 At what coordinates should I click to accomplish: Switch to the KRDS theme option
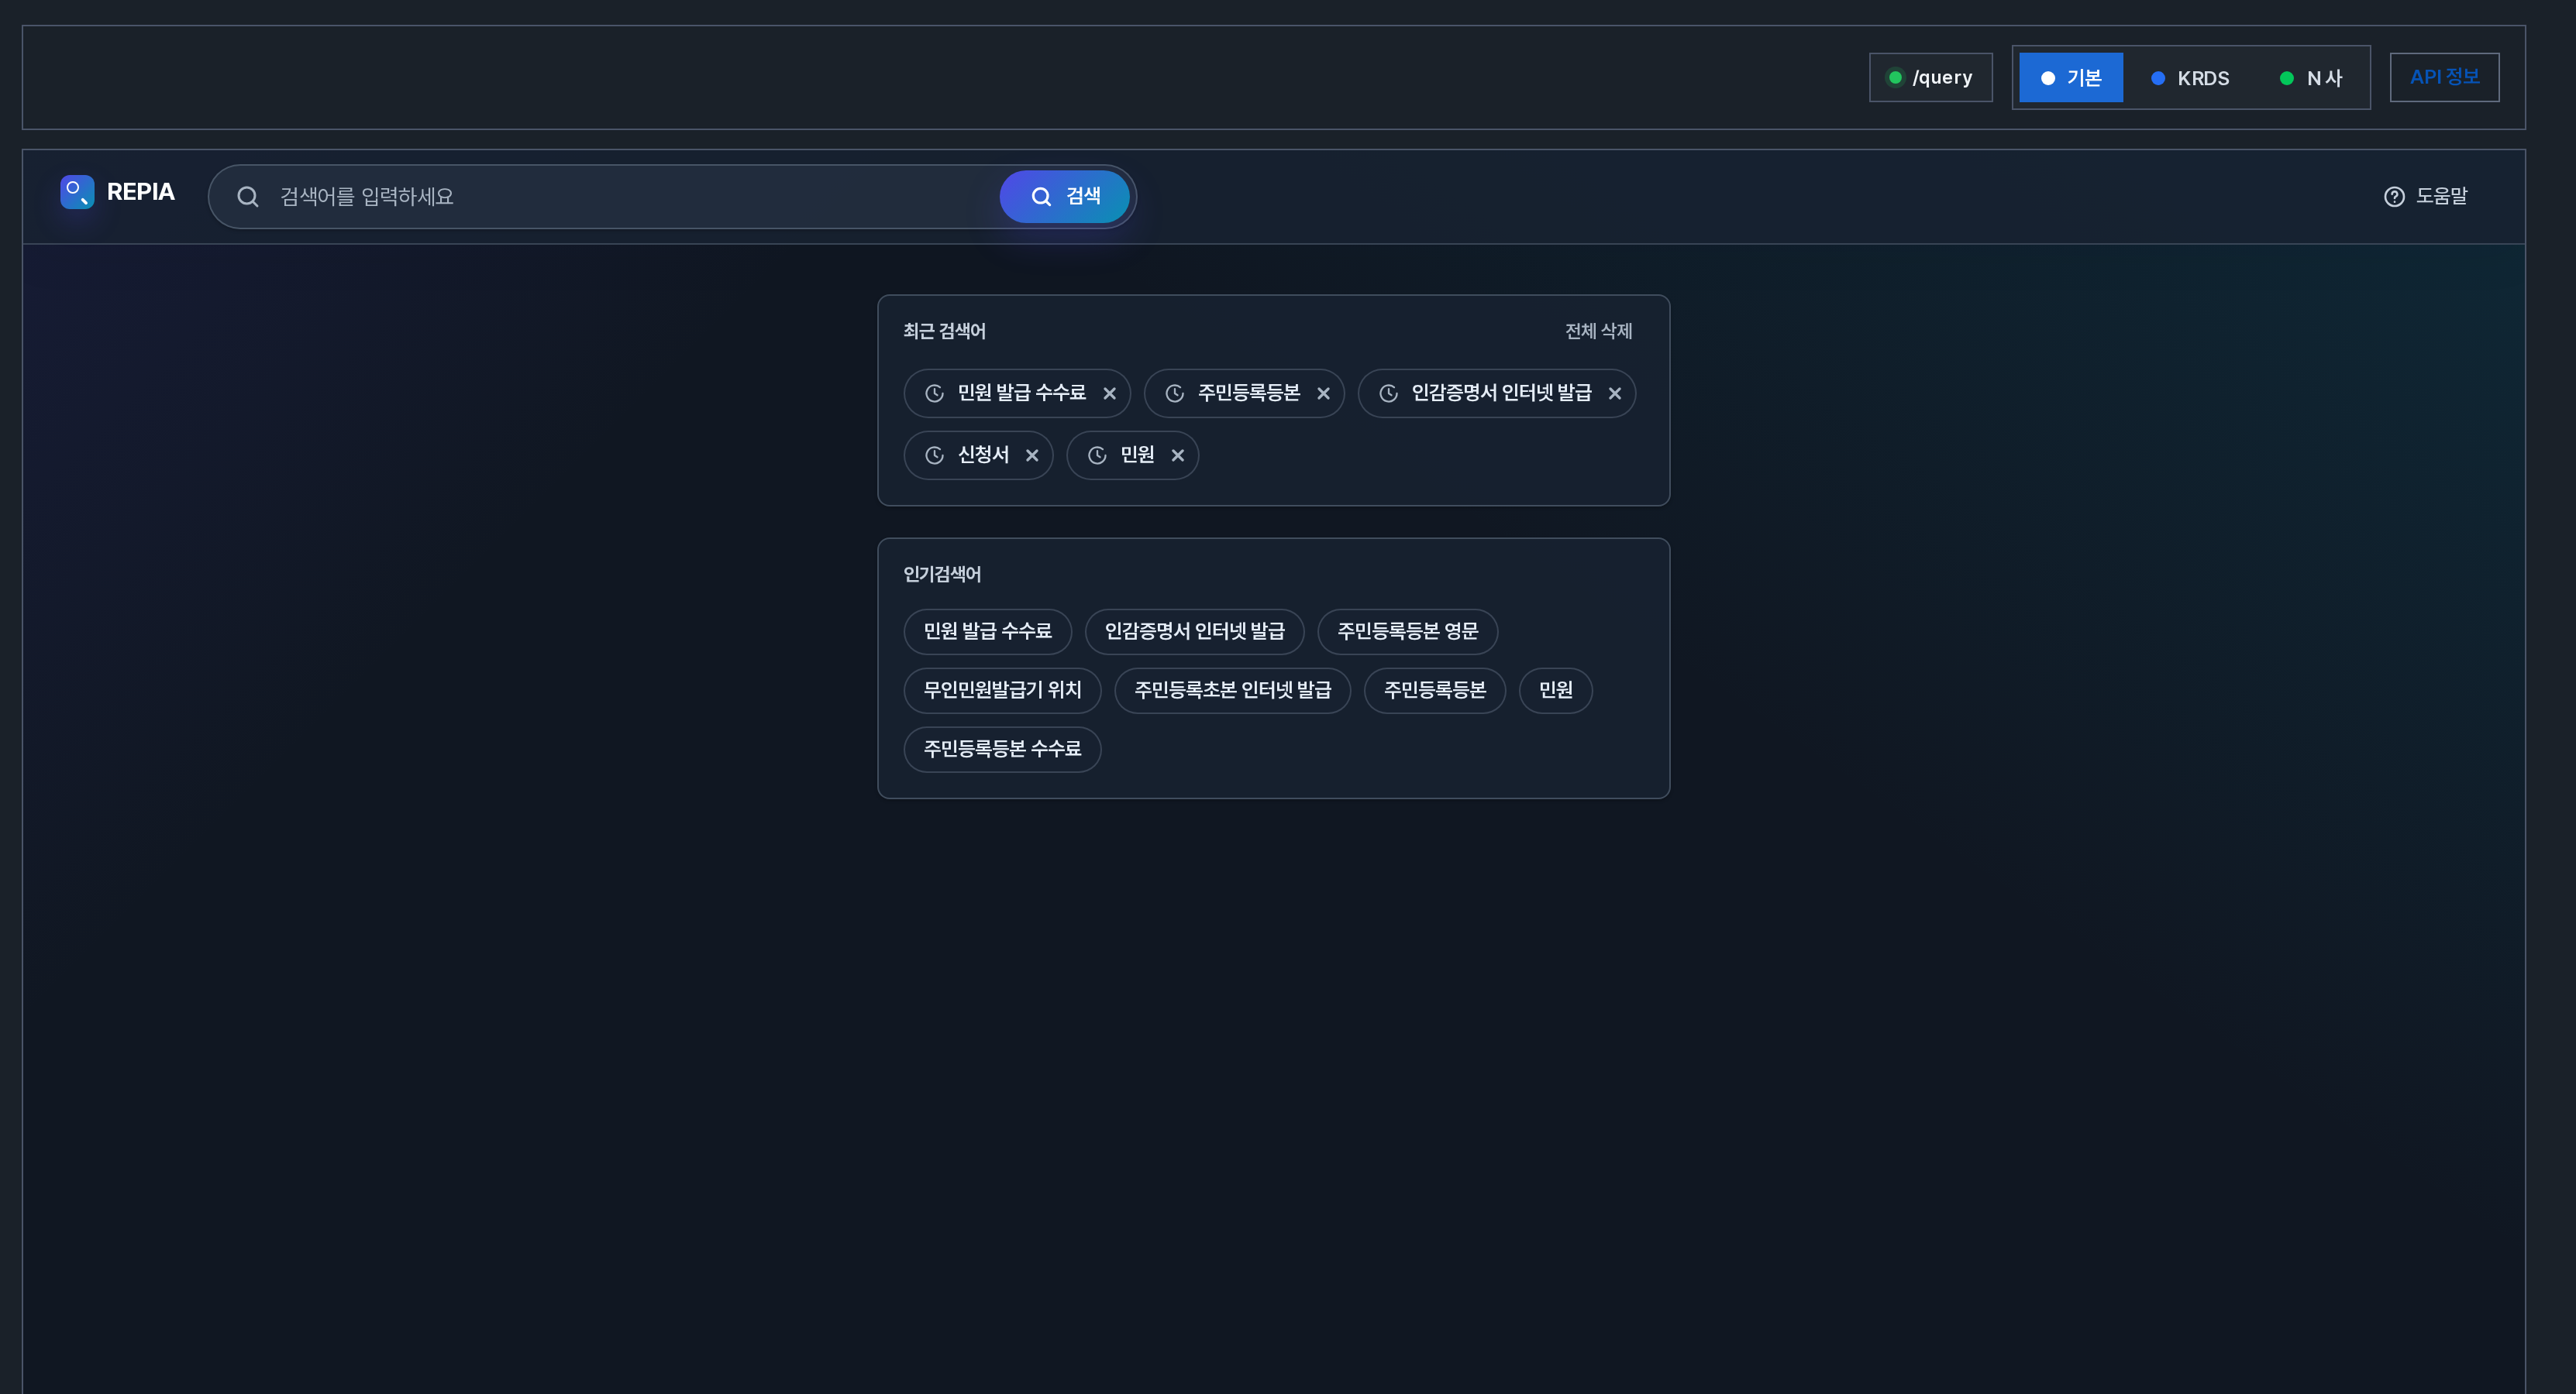point(2190,78)
